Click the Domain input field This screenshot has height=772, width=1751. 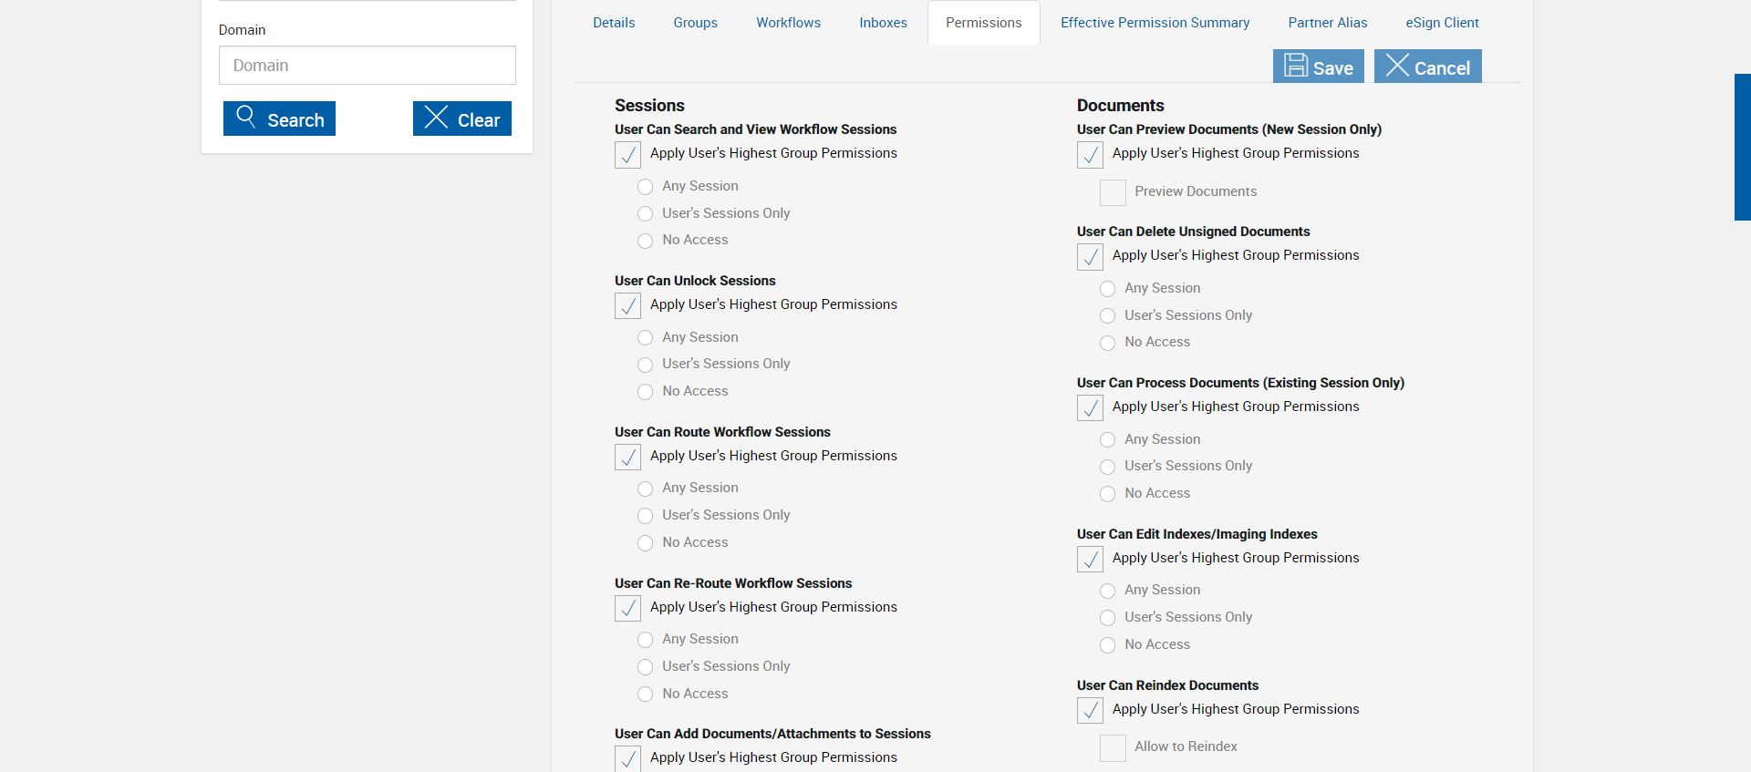(367, 66)
